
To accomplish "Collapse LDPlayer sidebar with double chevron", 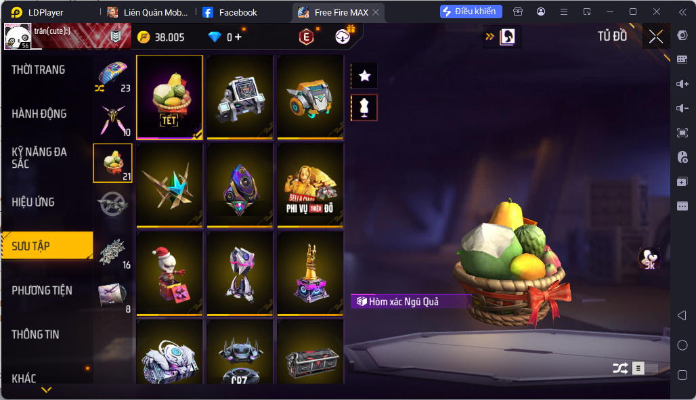I will [x=682, y=12].
